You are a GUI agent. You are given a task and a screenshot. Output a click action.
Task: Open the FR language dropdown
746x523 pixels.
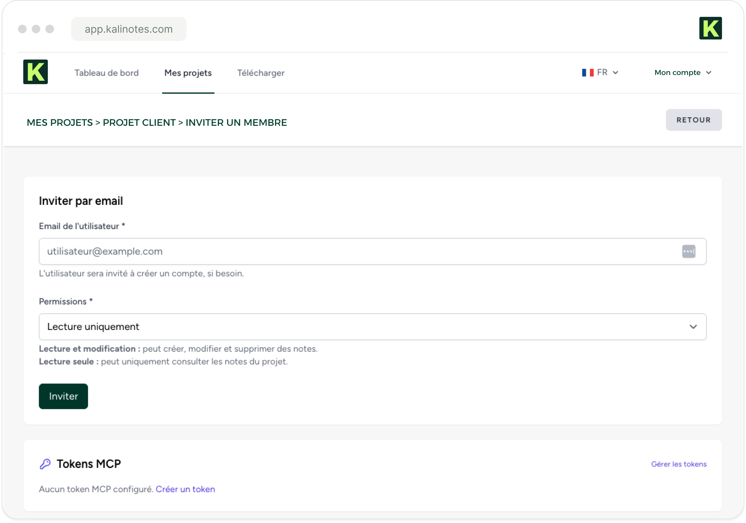point(600,73)
